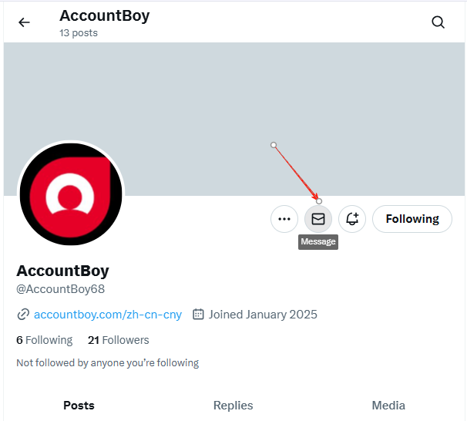Click the @AccountBoy68 handle text
Image resolution: width=467 pixels, height=421 pixels.
pyautogui.click(x=60, y=289)
